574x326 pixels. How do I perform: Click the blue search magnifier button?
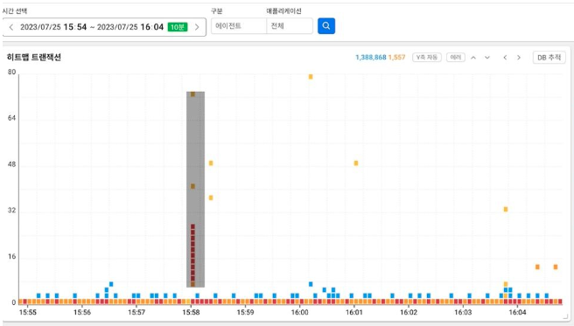[x=326, y=26]
